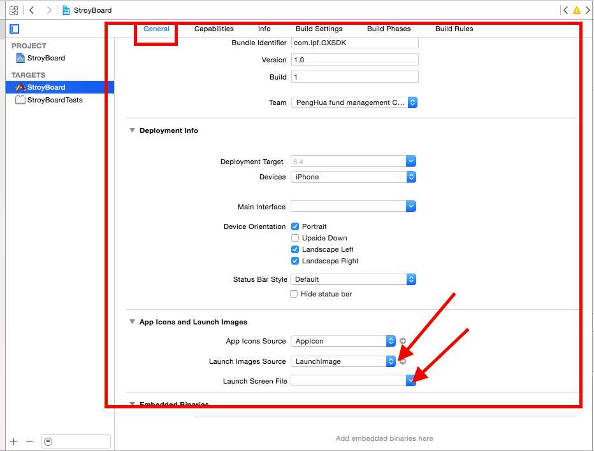Enable the Upside Down orientation checkbox

tap(294, 238)
